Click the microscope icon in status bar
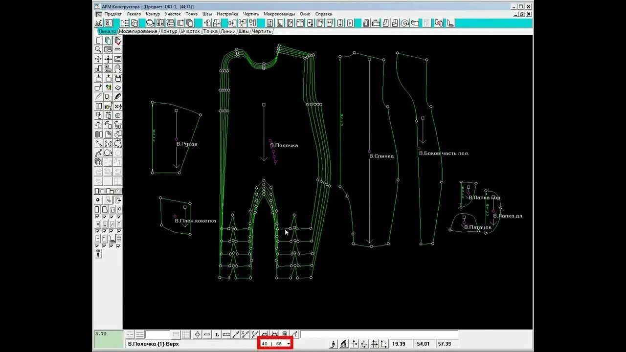The image size is (626, 352). pyautogui.click(x=343, y=344)
